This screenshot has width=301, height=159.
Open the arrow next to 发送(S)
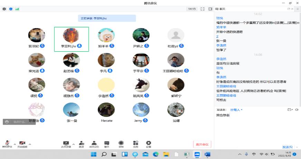[298, 147]
